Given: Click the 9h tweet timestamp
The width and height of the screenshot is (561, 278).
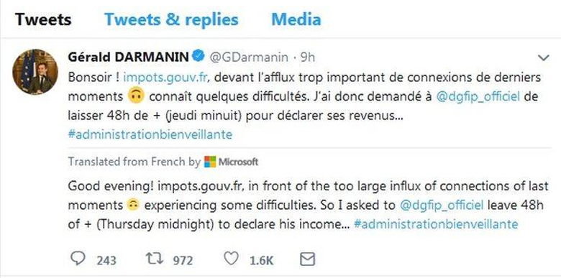Looking at the screenshot, I should coord(308,57).
